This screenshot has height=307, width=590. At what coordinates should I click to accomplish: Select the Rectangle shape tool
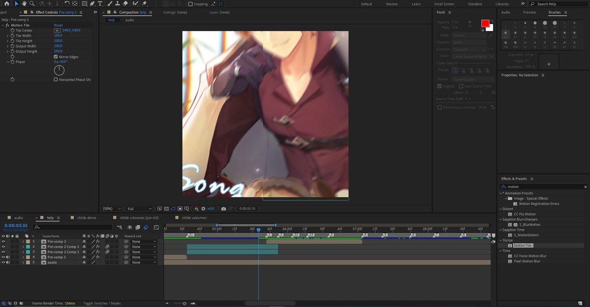coord(85,3)
